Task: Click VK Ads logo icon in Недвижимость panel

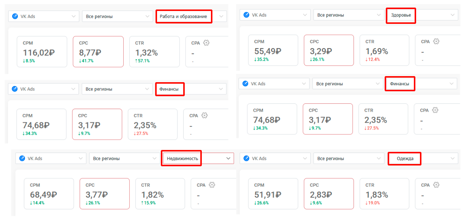Action: [x=22, y=158]
